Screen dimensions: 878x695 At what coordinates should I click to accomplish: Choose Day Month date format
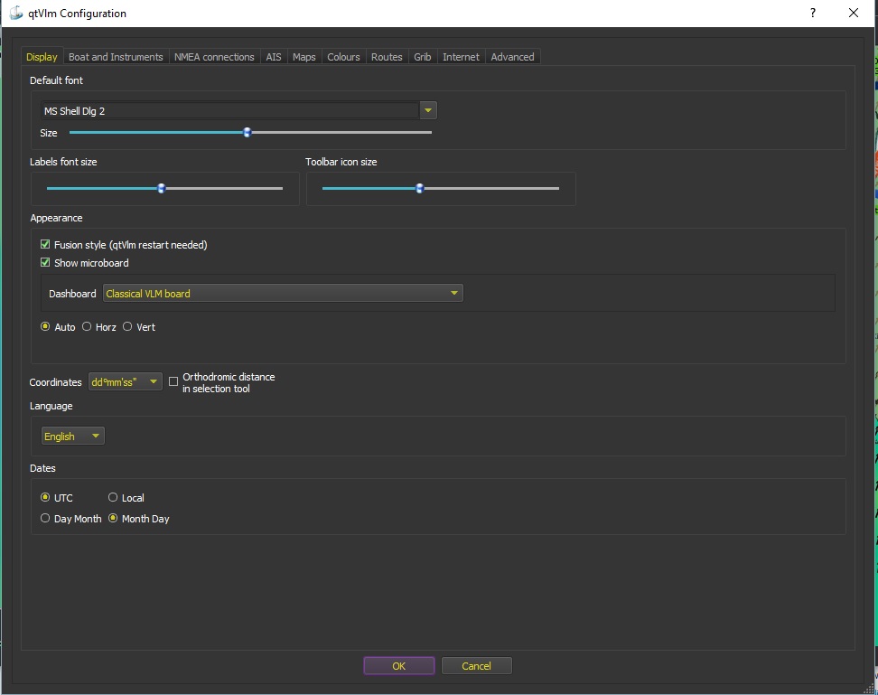click(45, 518)
